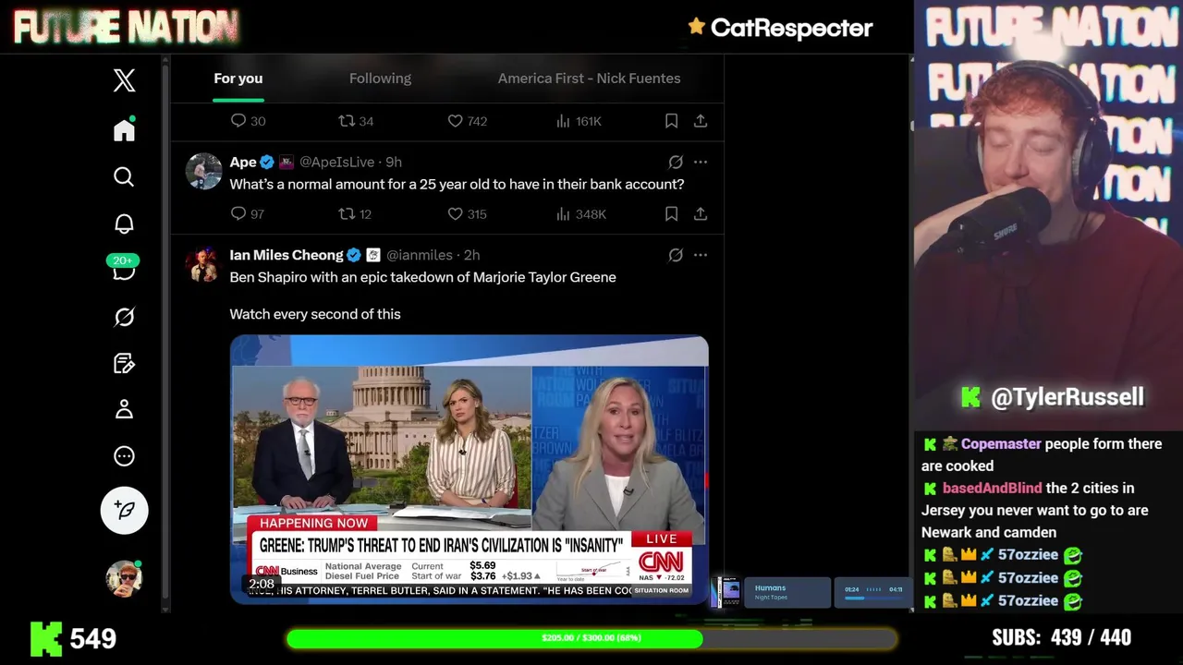The image size is (1183, 665).
Task: View analytics showing 161K views
Action: click(579, 121)
